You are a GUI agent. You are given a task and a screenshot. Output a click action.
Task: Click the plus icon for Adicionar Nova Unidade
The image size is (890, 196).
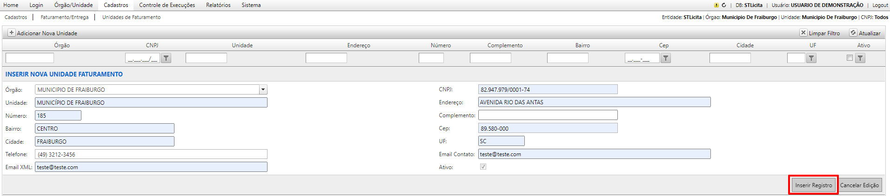coord(12,33)
